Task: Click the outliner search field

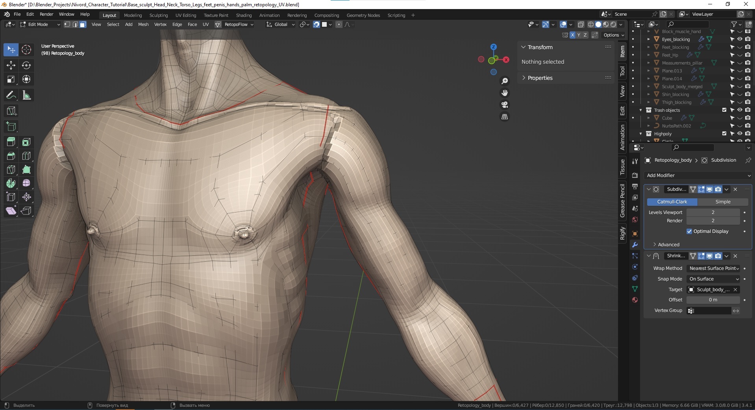Action: coord(688,24)
